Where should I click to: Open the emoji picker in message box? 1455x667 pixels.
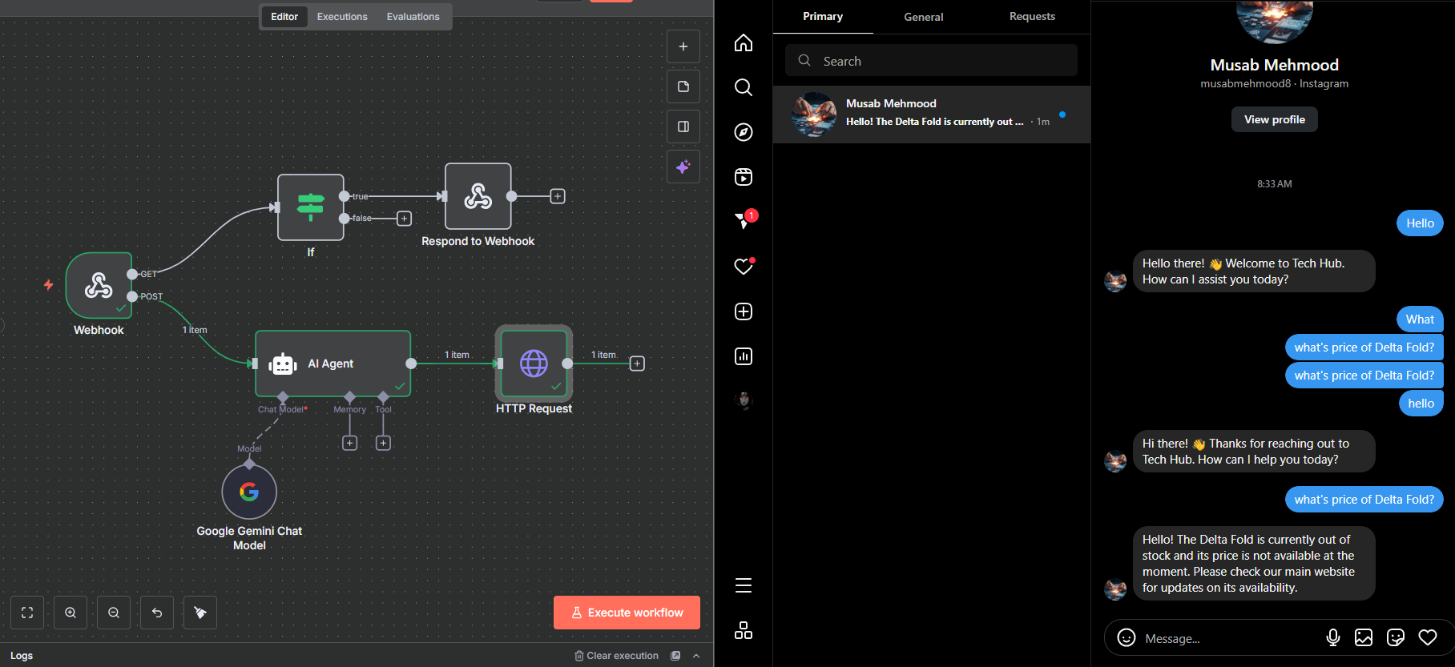[x=1127, y=637]
